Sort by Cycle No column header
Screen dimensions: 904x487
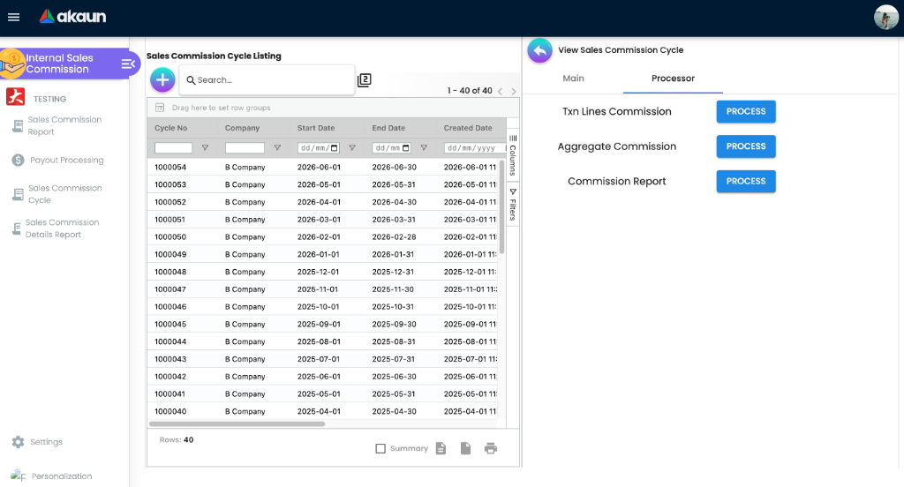170,128
